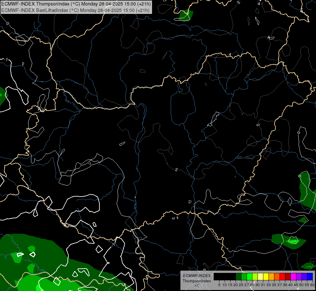Pick the pale yellow 30–31 legend swatch

tap(260, 276)
